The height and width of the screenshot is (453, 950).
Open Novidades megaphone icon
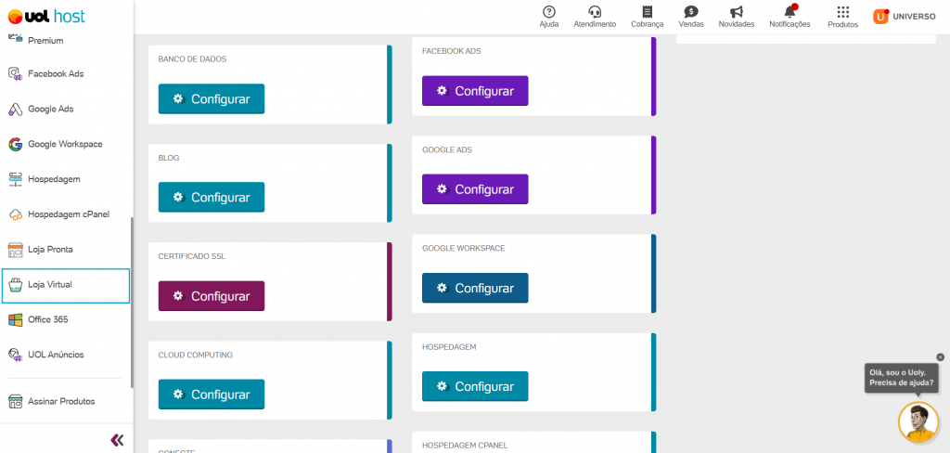point(736,11)
